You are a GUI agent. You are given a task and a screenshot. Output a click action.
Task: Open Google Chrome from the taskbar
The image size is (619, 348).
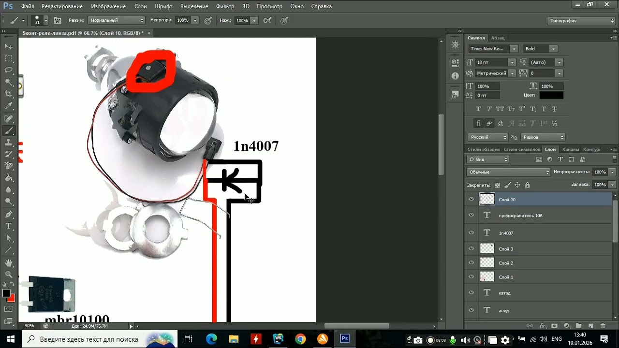[x=300, y=339]
